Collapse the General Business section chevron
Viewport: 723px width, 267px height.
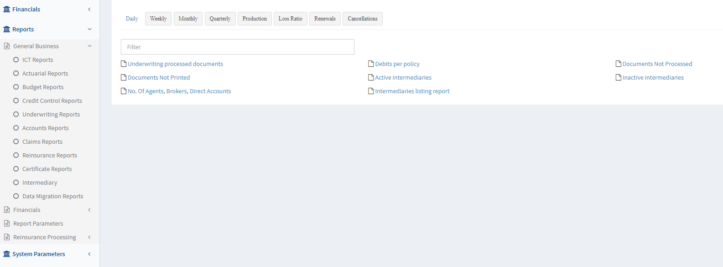[89, 46]
